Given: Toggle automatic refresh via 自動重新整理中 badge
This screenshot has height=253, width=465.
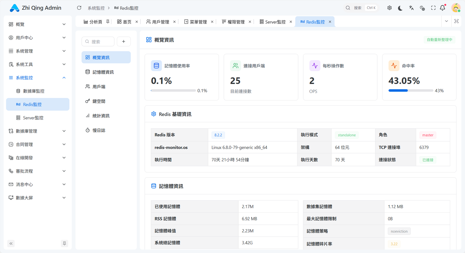Looking at the screenshot, I should pyautogui.click(x=439, y=39).
